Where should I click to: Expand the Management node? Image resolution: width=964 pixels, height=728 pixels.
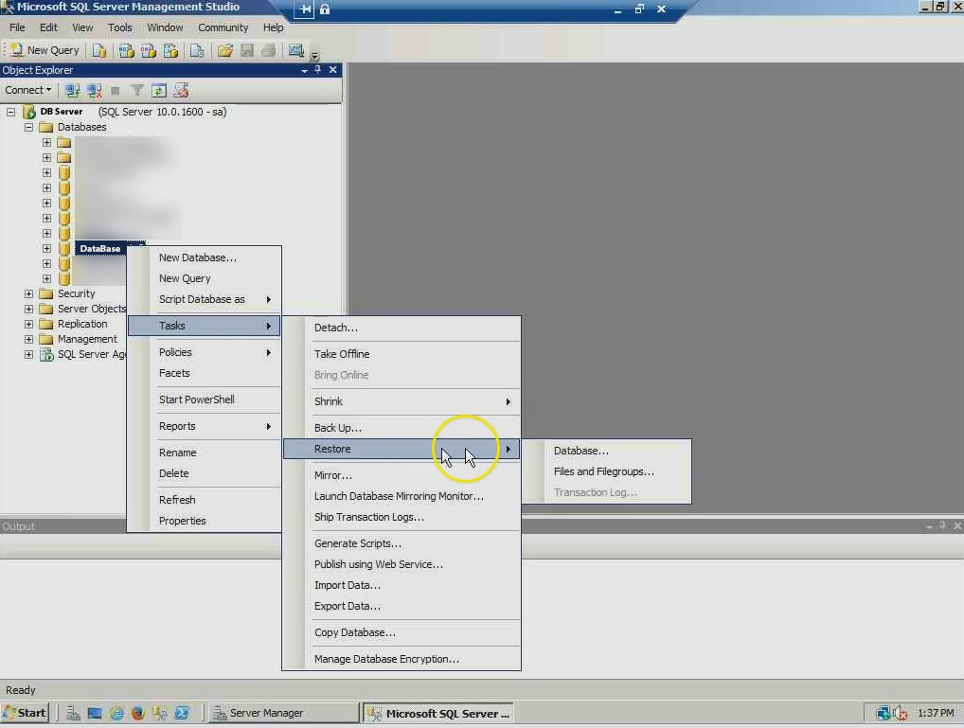pyautogui.click(x=28, y=339)
